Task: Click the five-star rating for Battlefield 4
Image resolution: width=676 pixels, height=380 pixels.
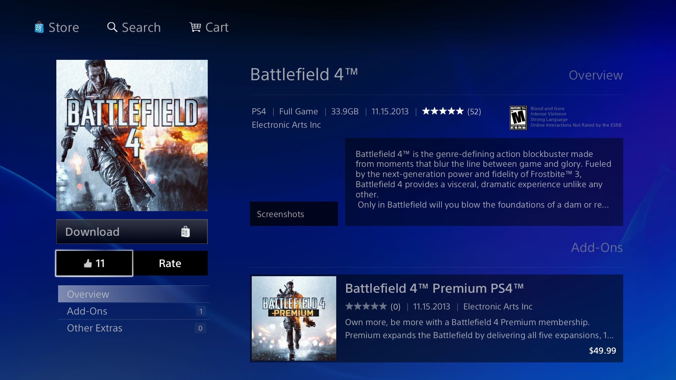Action: (443, 112)
